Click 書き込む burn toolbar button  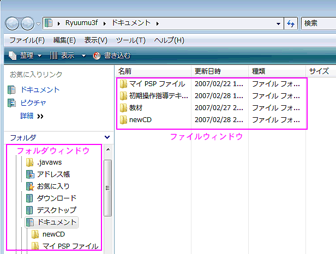tap(112, 56)
